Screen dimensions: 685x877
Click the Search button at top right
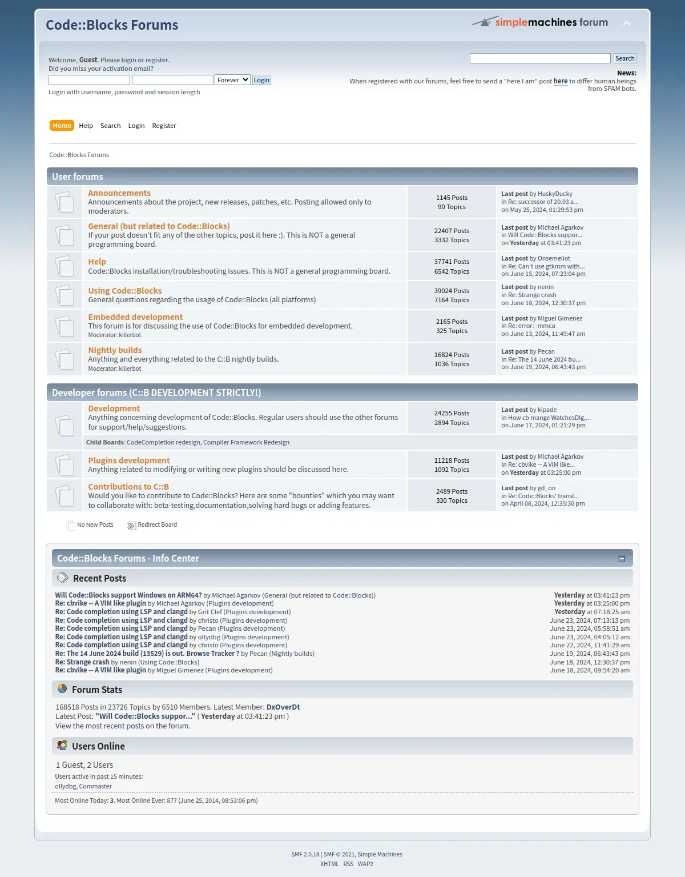coord(624,58)
